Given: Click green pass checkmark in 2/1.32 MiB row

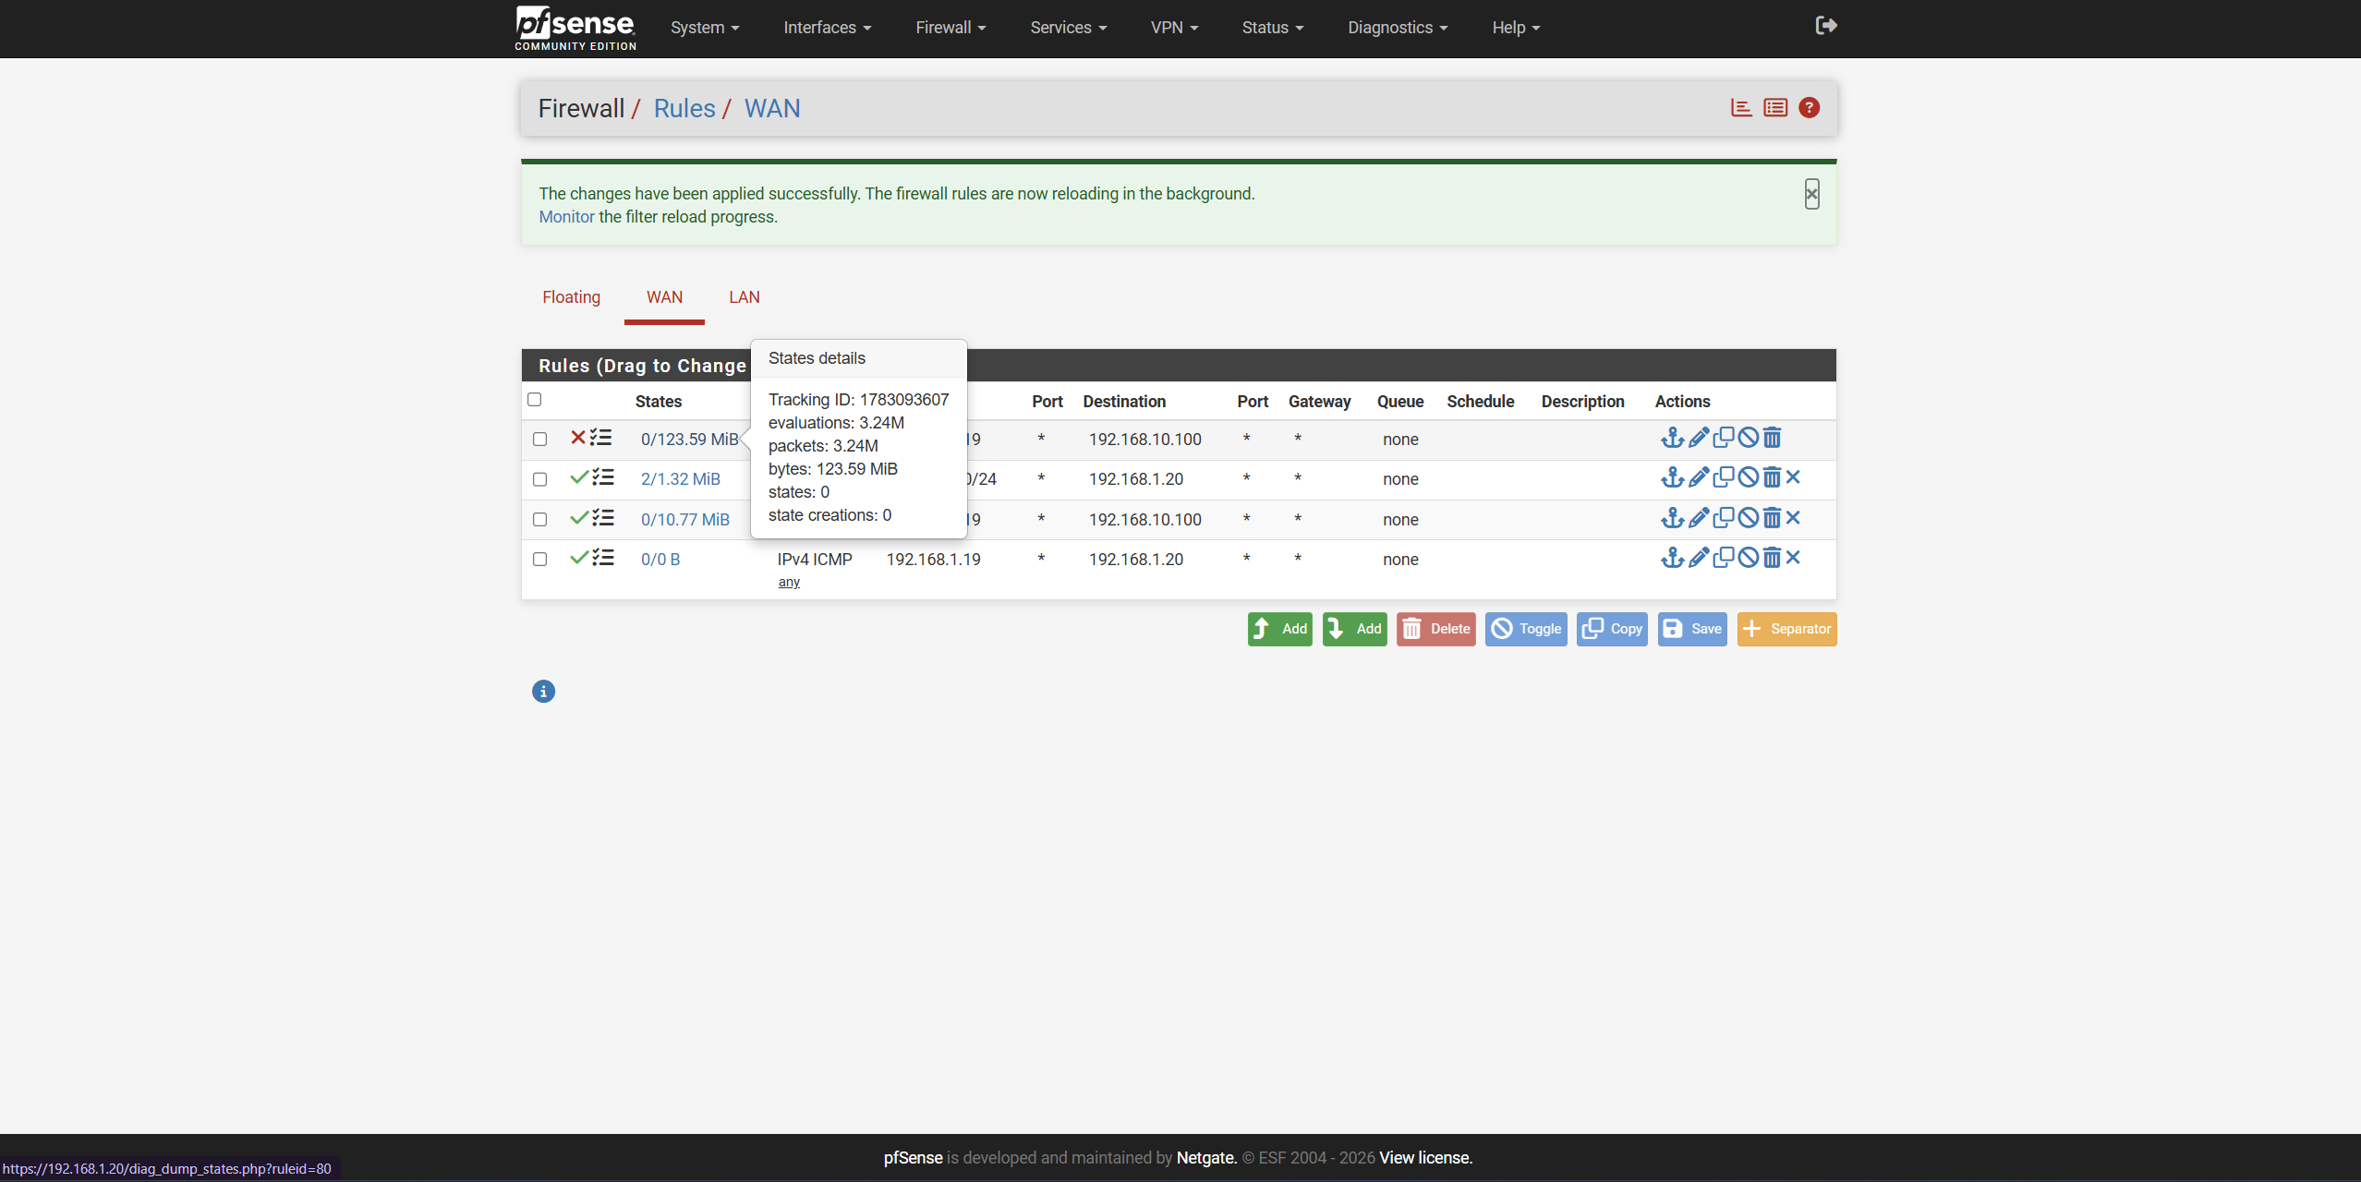Looking at the screenshot, I should click(x=579, y=477).
